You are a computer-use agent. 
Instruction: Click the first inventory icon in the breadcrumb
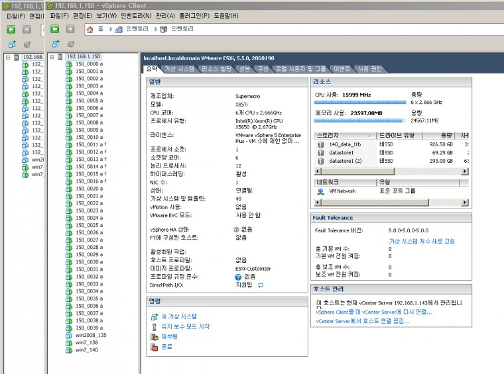click(x=119, y=30)
